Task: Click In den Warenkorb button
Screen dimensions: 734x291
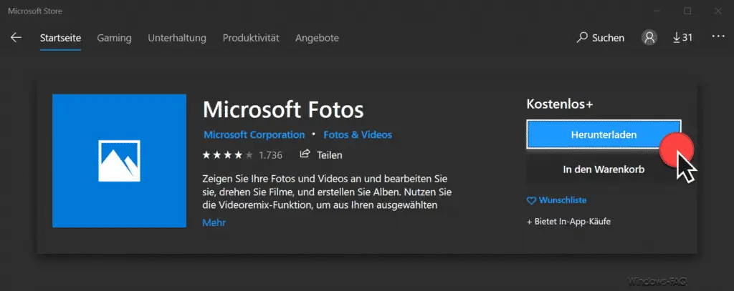Action: (604, 169)
